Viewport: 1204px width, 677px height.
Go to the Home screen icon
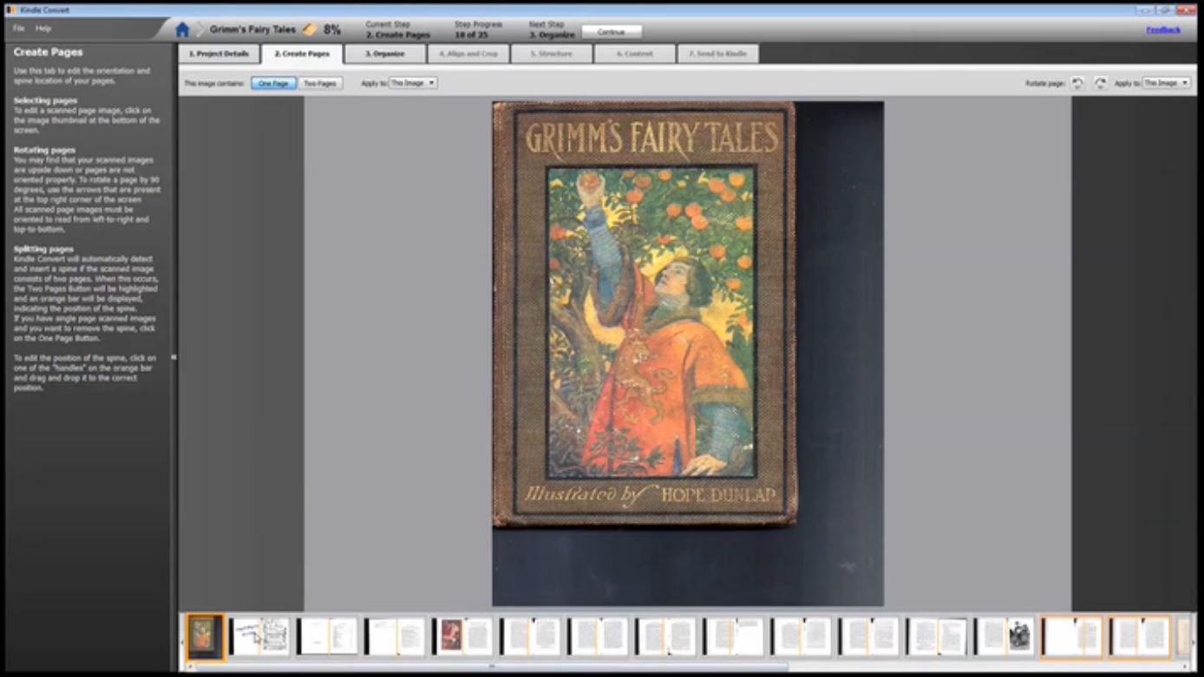click(x=182, y=29)
